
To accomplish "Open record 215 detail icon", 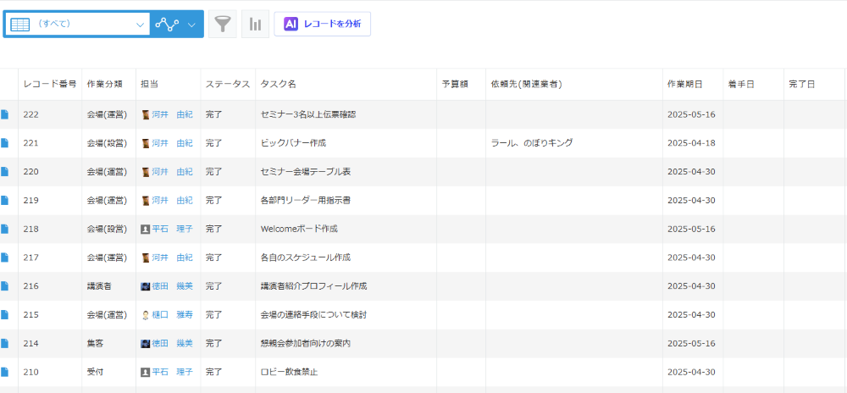I will tap(5, 314).
